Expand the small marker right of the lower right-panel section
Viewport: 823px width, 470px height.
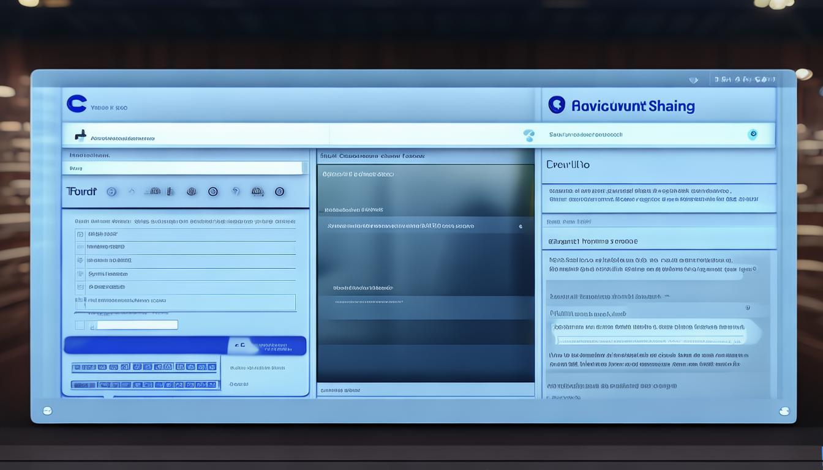click(x=748, y=308)
